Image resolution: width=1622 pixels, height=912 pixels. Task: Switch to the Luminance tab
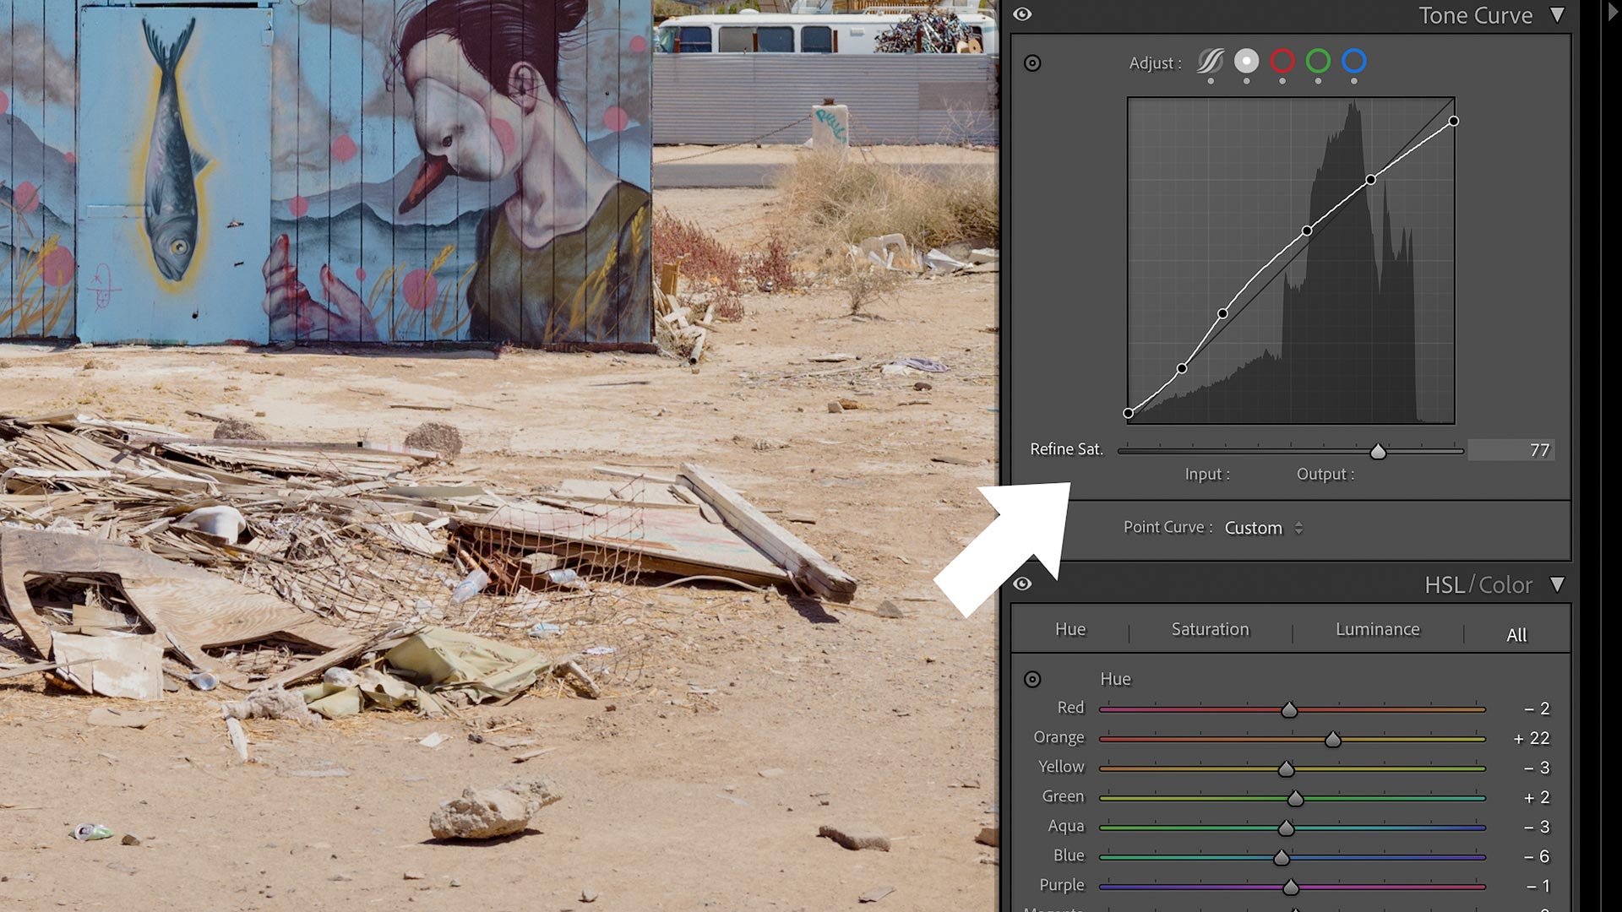pyautogui.click(x=1377, y=629)
